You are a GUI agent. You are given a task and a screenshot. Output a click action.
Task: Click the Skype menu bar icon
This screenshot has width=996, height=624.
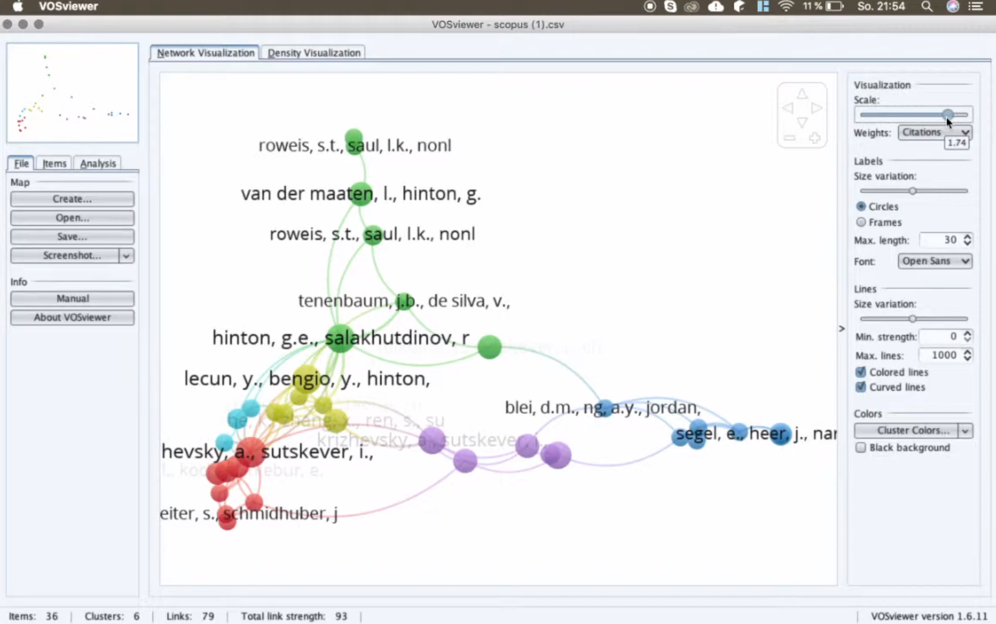tap(670, 6)
